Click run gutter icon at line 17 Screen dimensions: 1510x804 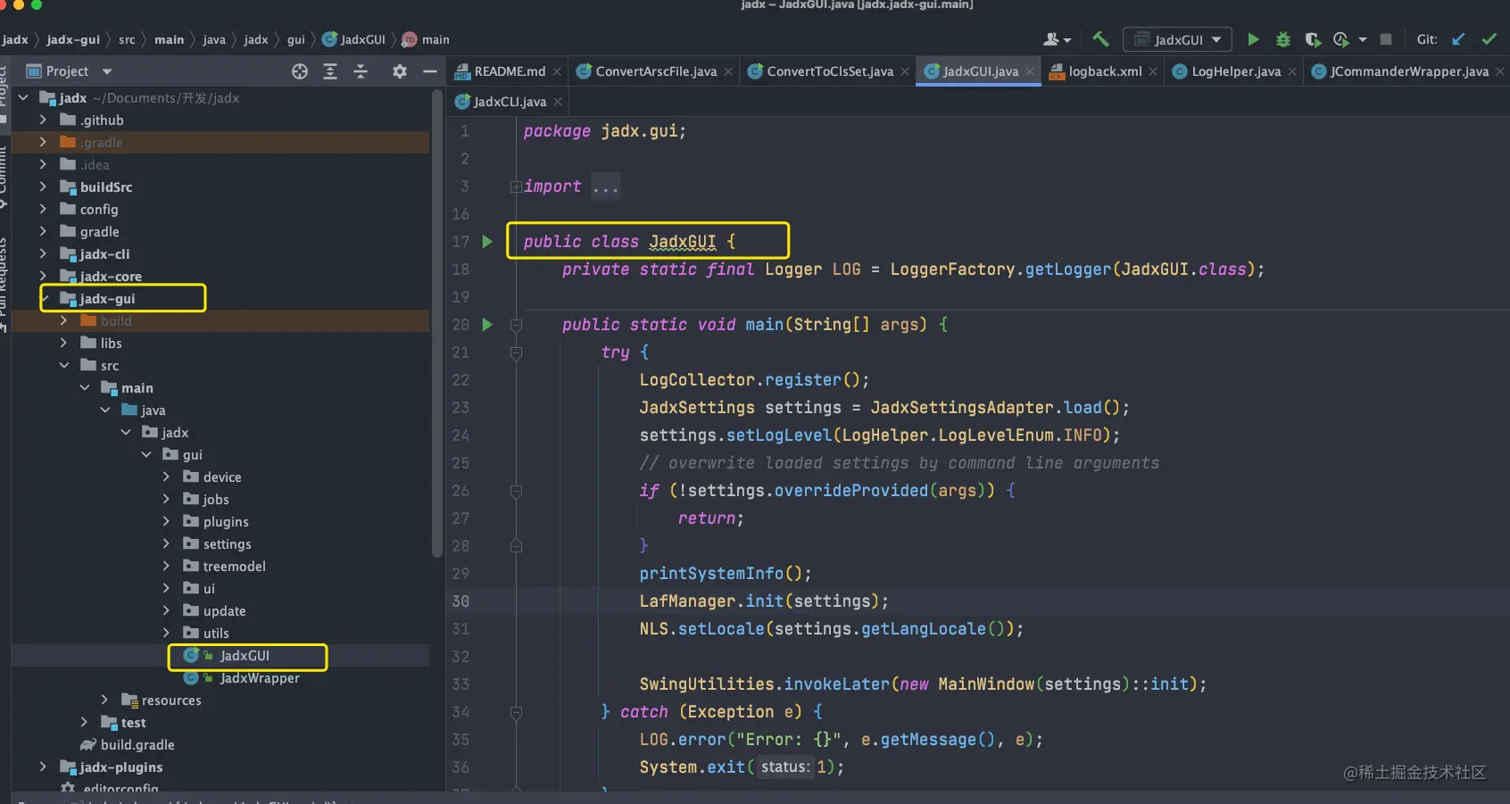pyautogui.click(x=487, y=241)
